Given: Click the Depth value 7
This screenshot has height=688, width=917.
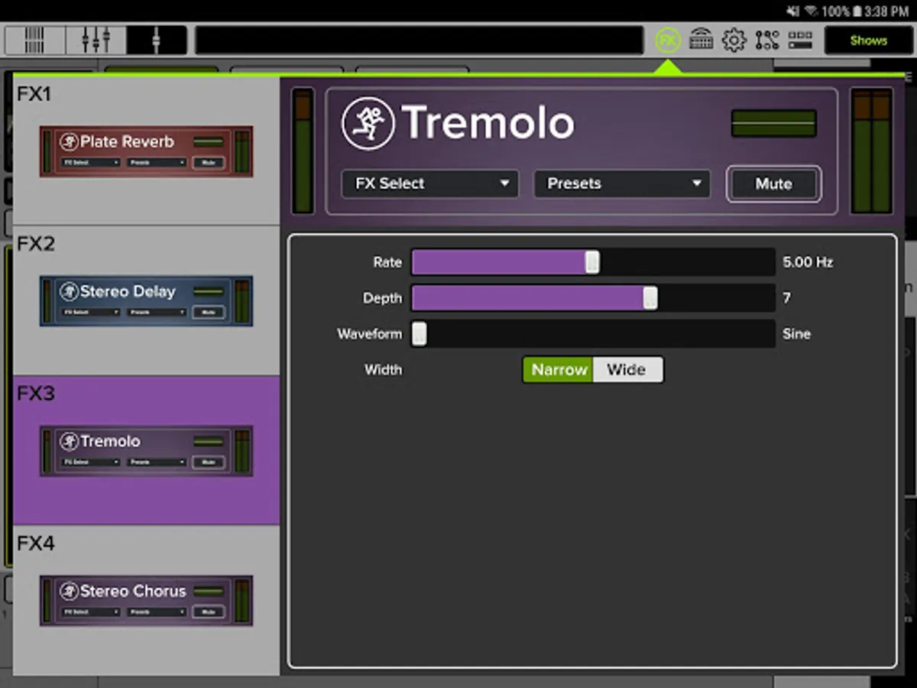Looking at the screenshot, I should click(x=786, y=298).
